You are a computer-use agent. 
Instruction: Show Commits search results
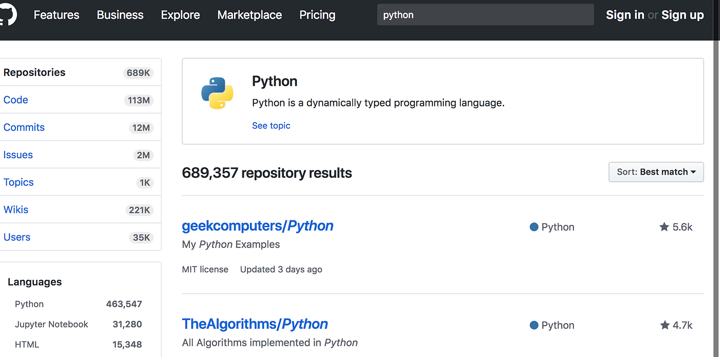[80, 127]
